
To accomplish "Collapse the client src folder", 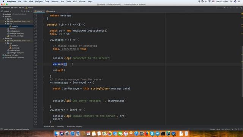I will pyautogui.click(x=6, y=24).
